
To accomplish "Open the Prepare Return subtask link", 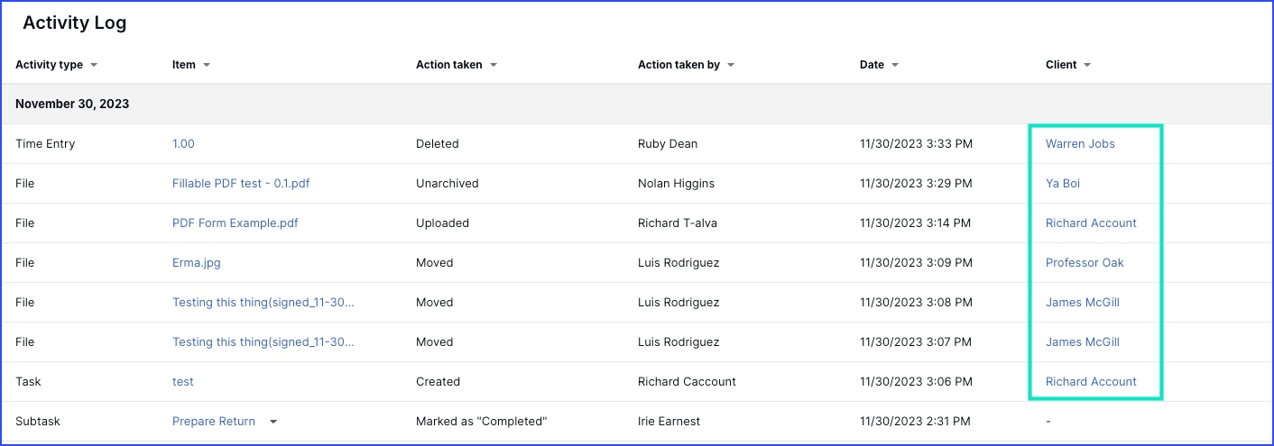I will (214, 422).
